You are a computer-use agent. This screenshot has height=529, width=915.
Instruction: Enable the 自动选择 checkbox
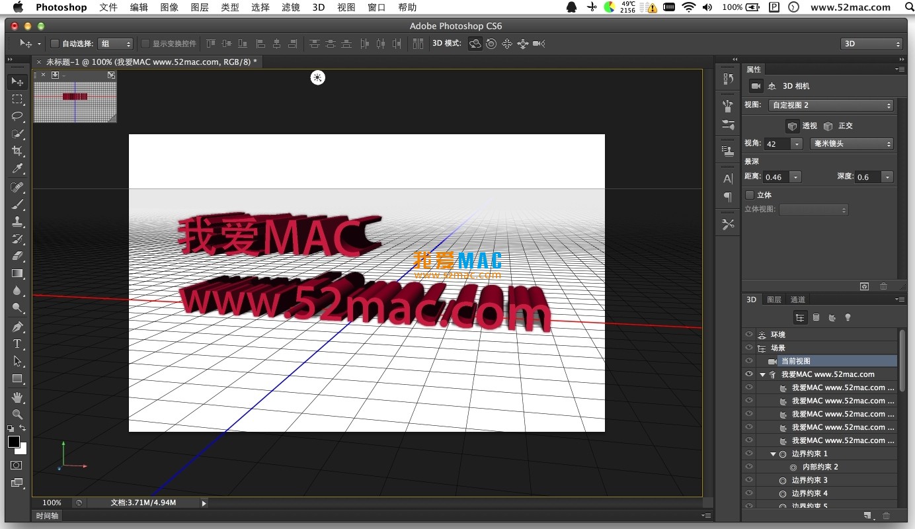point(54,44)
